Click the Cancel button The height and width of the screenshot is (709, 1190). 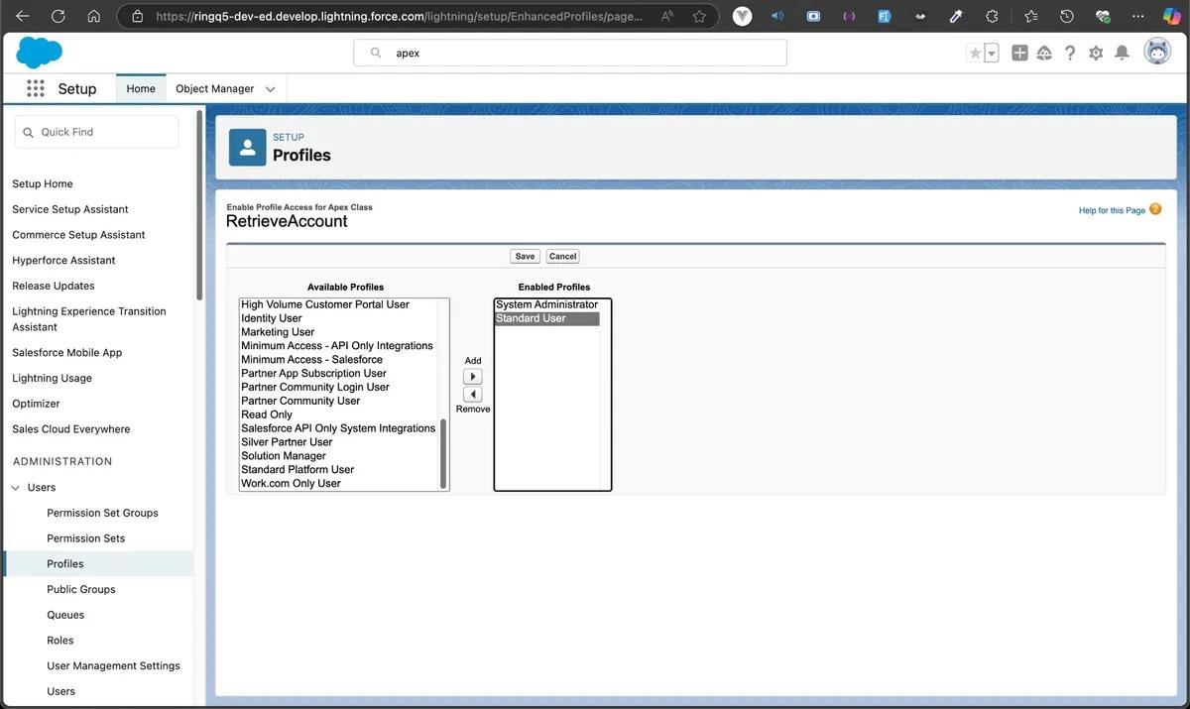[562, 256]
